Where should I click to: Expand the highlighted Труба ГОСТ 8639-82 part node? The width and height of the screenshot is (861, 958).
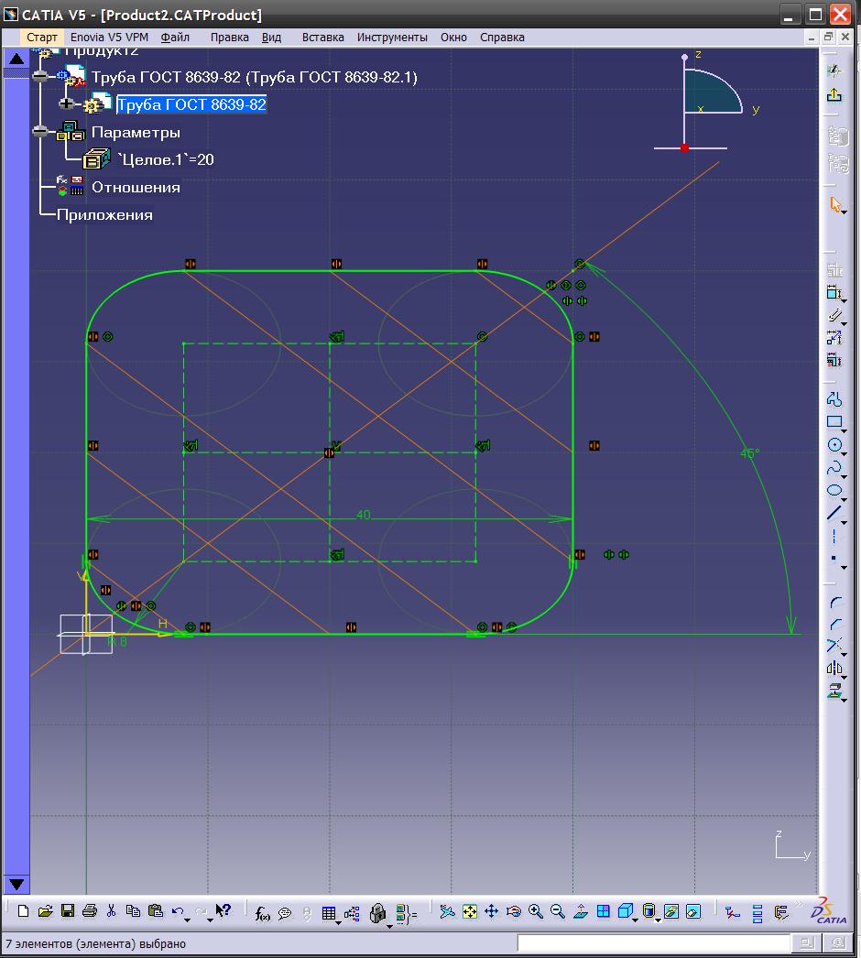click(x=66, y=103)
